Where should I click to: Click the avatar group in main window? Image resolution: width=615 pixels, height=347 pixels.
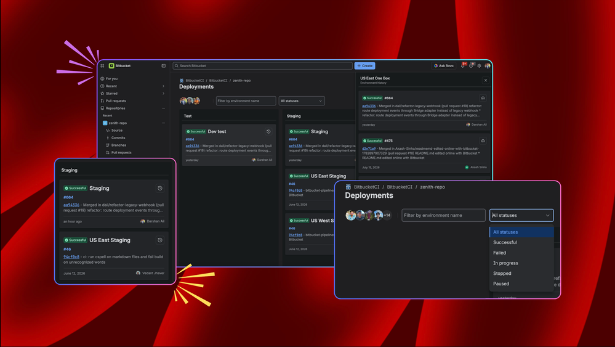(x=190, y=101)
